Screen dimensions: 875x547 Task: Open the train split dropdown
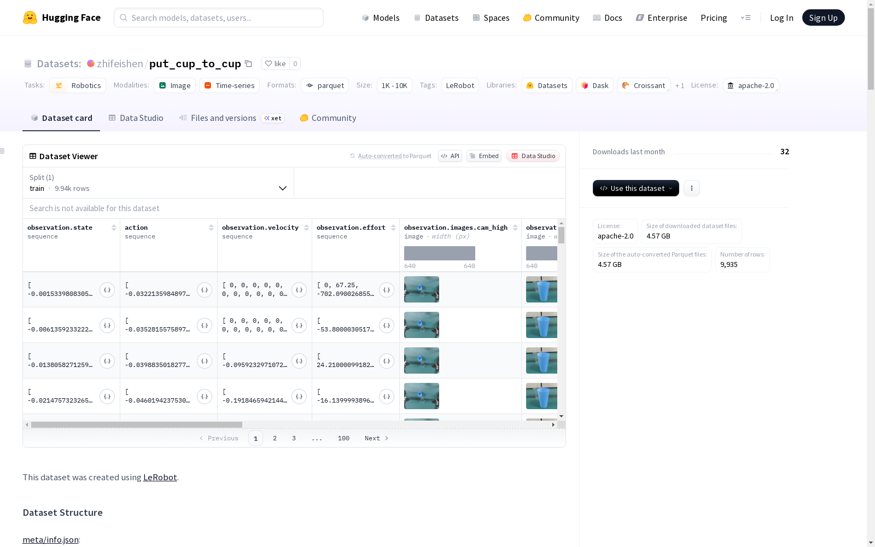tap(159, 183)
